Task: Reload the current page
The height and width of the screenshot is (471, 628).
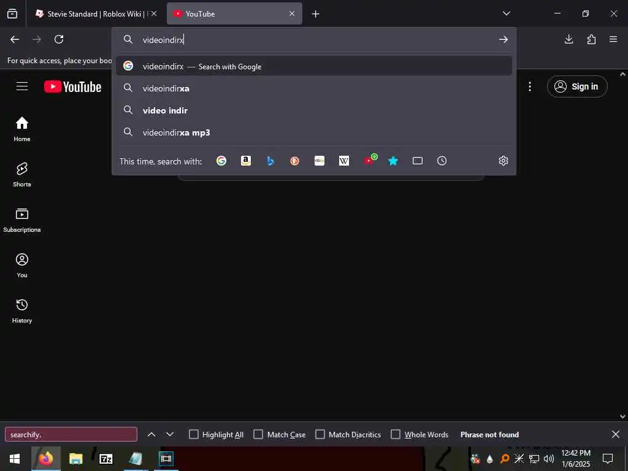Action: 59,39
